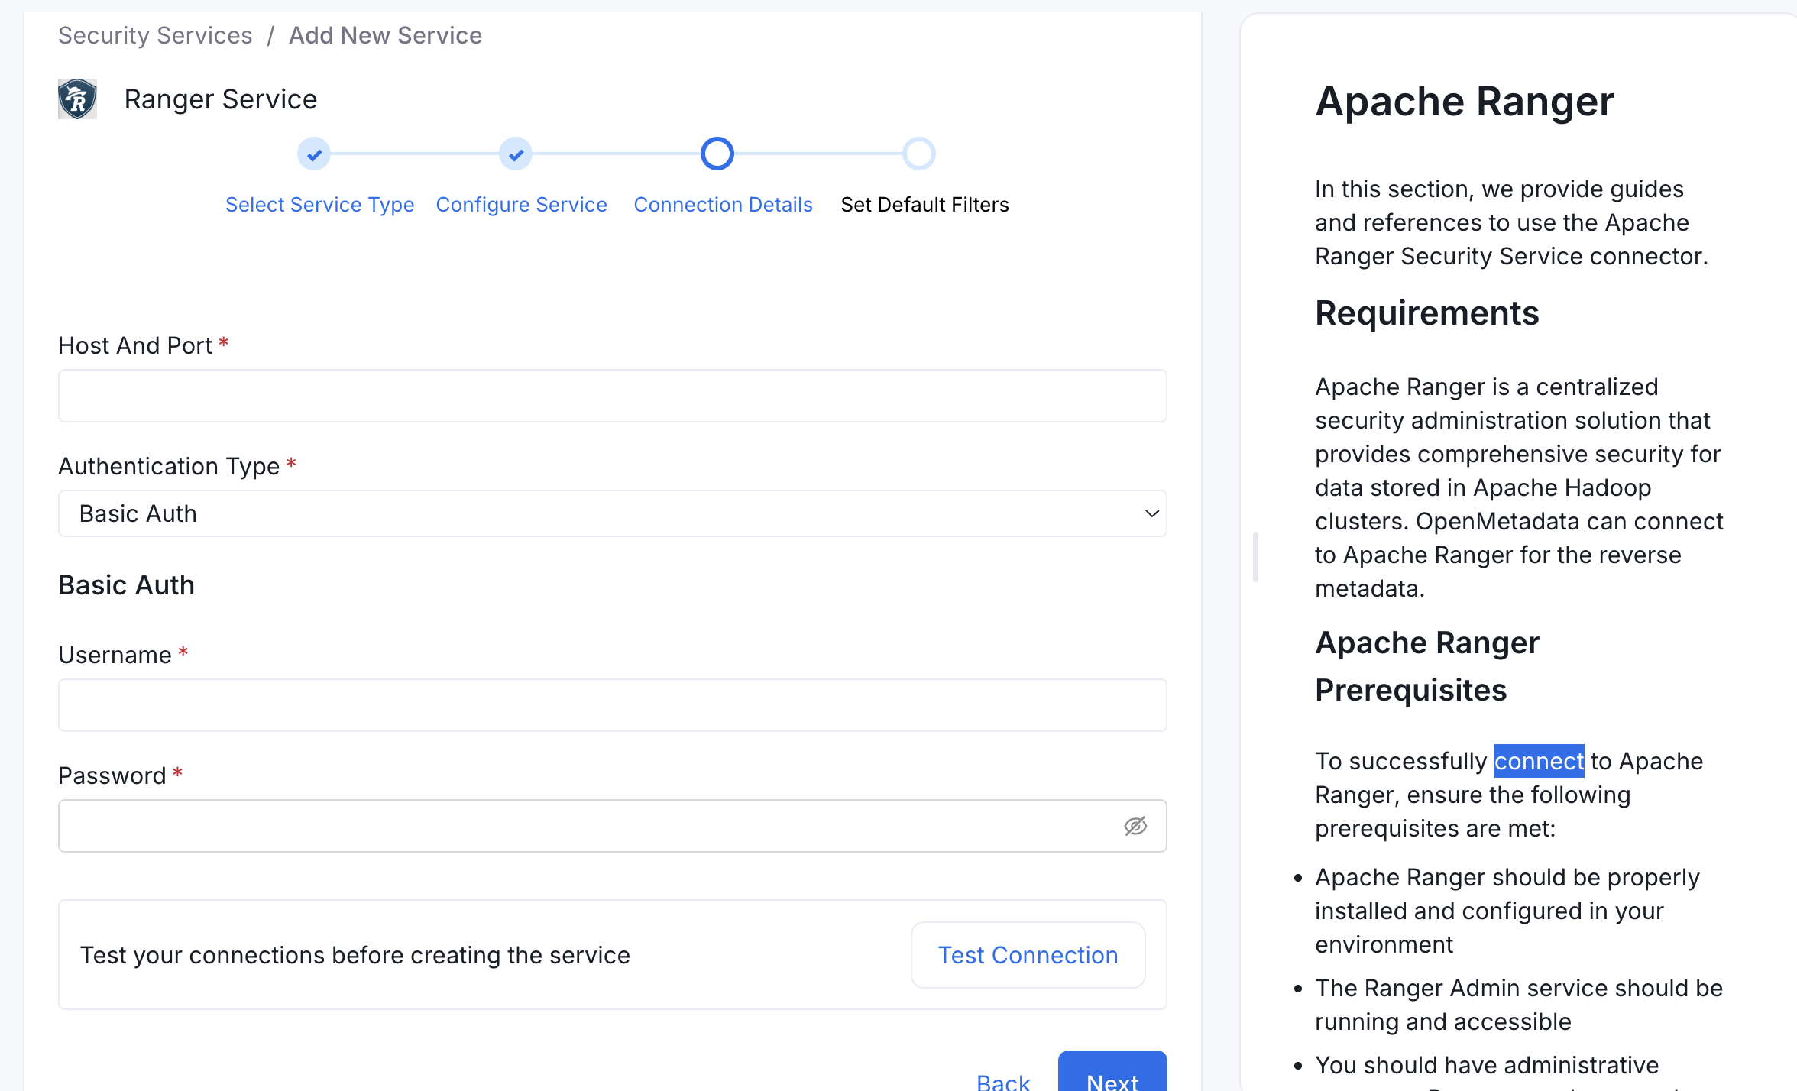This screenshot has width=1797, height=1091.
Task: Switch to the Select Service Type step
Action: tap(319, 204)
